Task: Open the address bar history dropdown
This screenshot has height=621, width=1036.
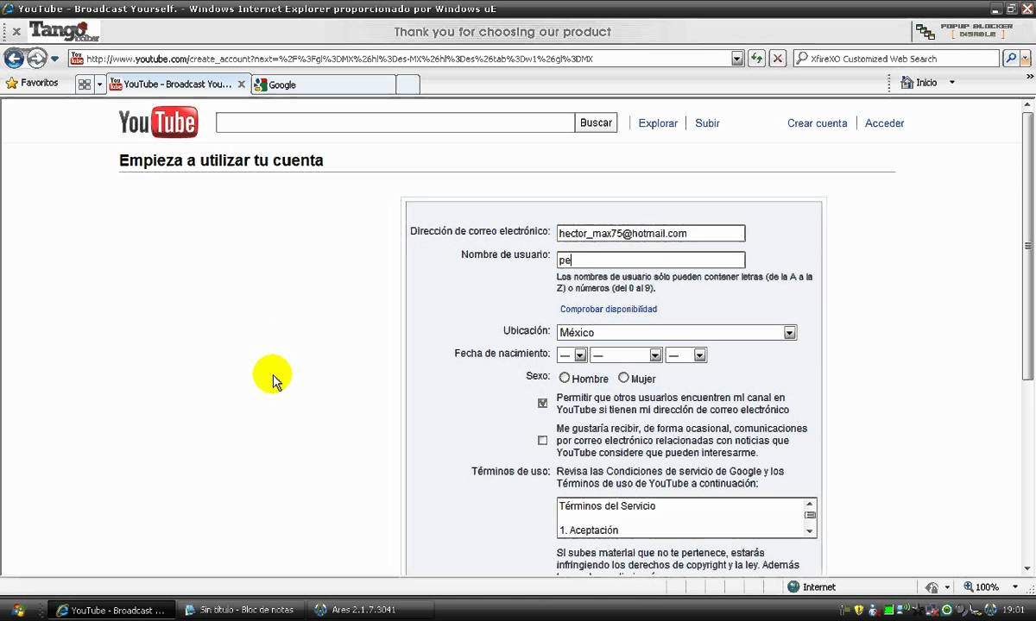Action: (x=736, y=59)
